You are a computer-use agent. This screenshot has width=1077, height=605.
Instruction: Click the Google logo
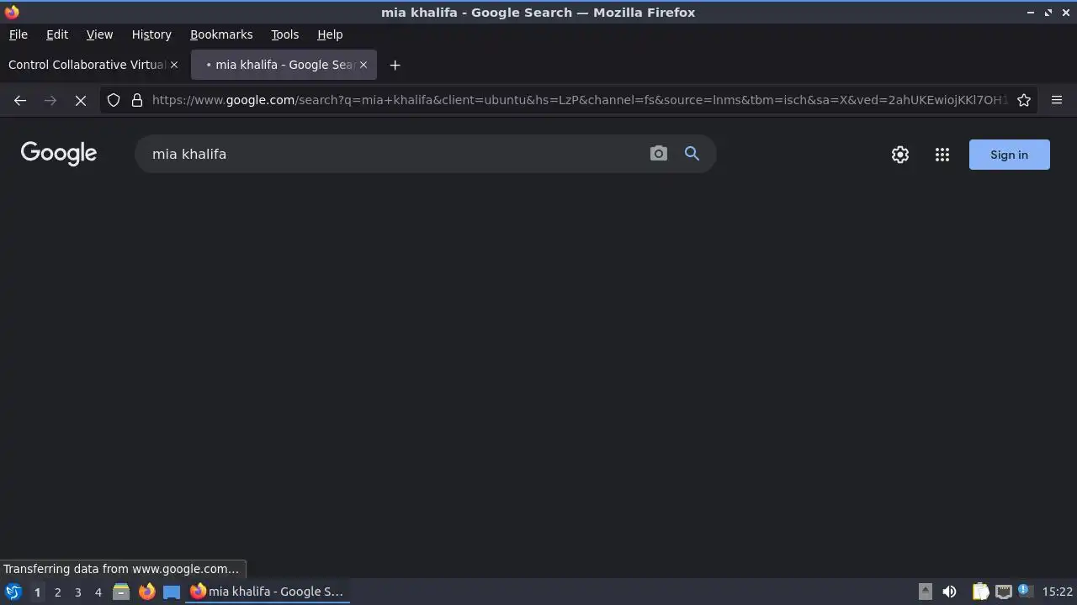click(59, 153)
